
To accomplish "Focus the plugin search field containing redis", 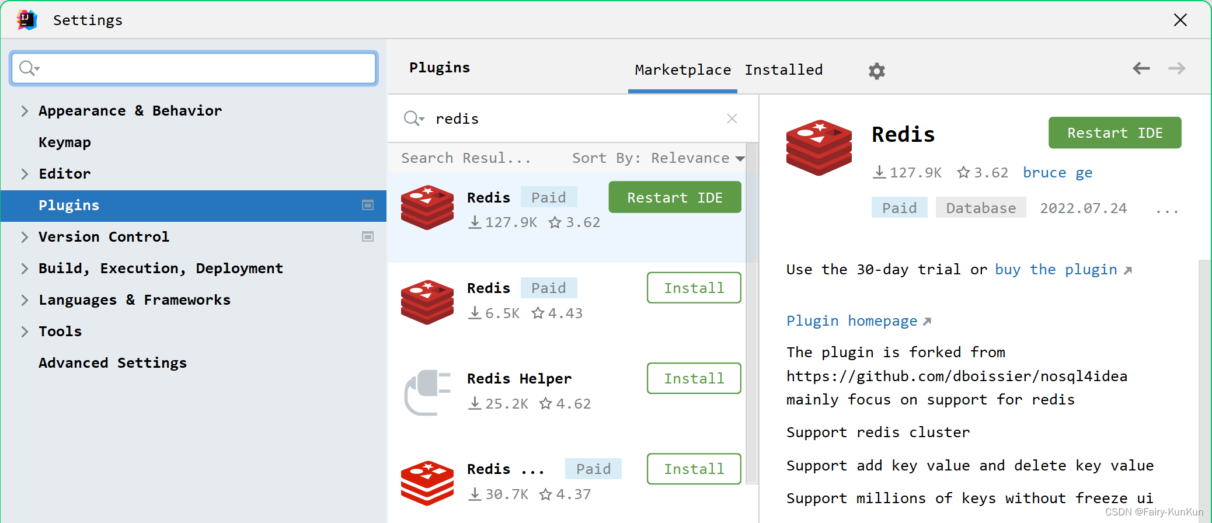I will [573, 118].
